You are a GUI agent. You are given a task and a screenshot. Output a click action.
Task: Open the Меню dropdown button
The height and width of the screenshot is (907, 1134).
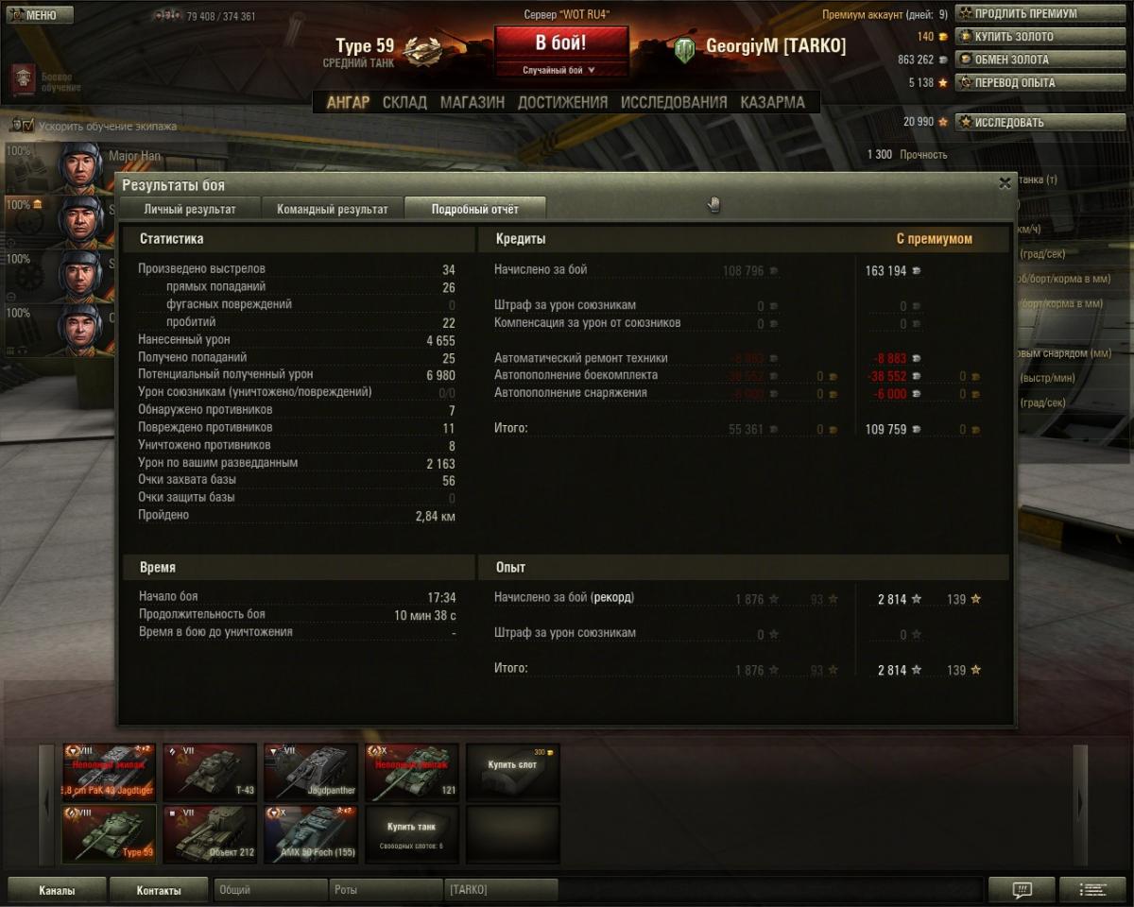point(34,15)
